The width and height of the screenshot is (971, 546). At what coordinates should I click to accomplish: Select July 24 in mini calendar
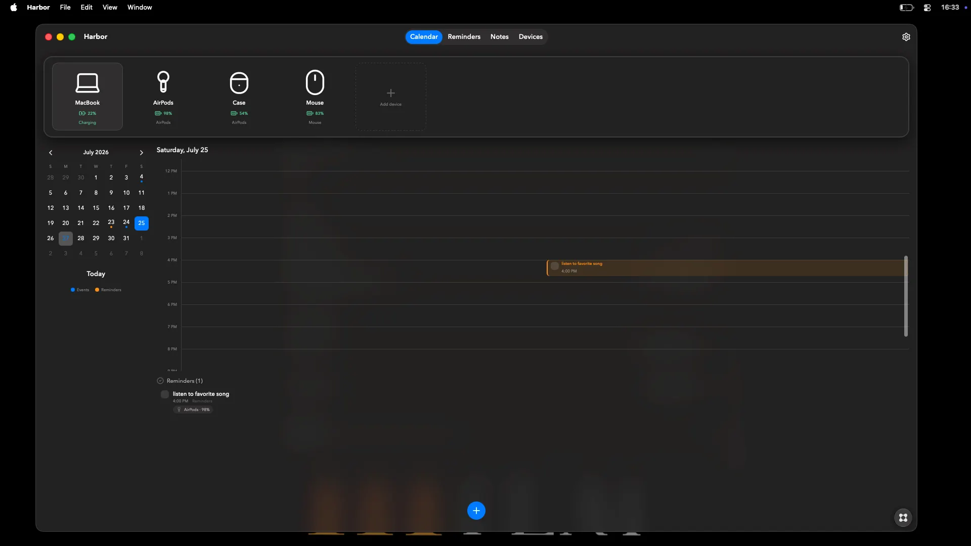point(126,223)
